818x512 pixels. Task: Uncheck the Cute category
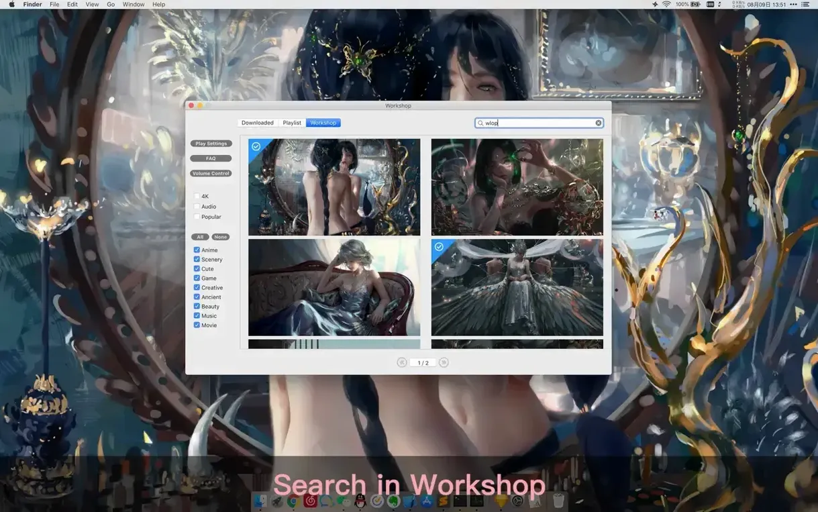pos(197,269)
